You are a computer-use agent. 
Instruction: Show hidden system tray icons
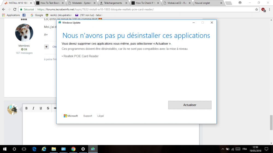pos(223,149)
